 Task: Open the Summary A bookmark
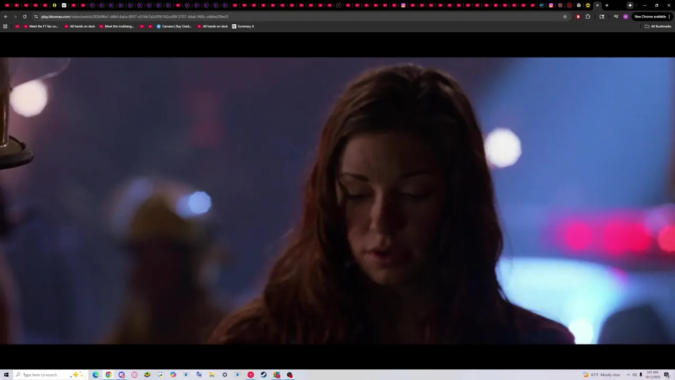click(243, 26)
